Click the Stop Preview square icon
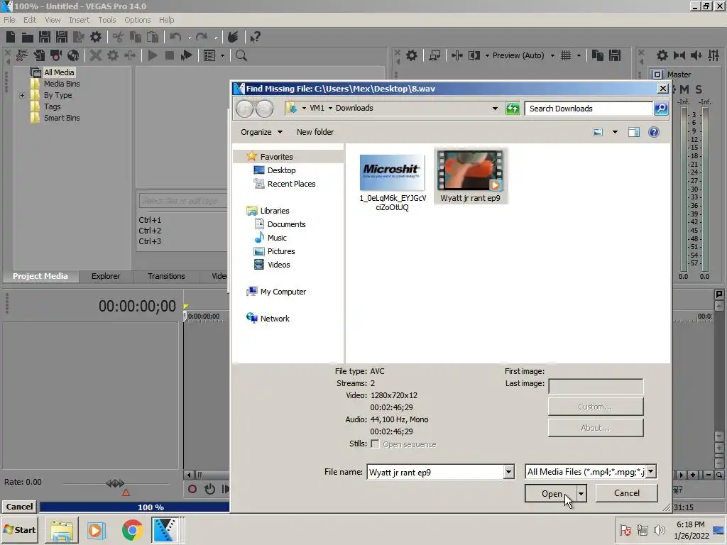This screenshot has width=727, height=545. click(x=170, y=55)
